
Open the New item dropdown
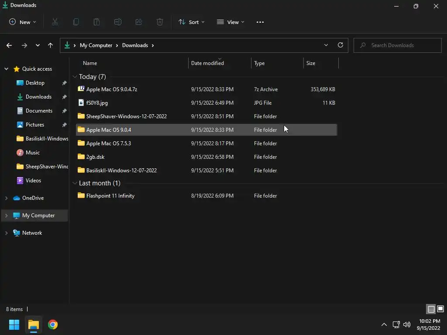pyautogui.click(x=23, y=22)
